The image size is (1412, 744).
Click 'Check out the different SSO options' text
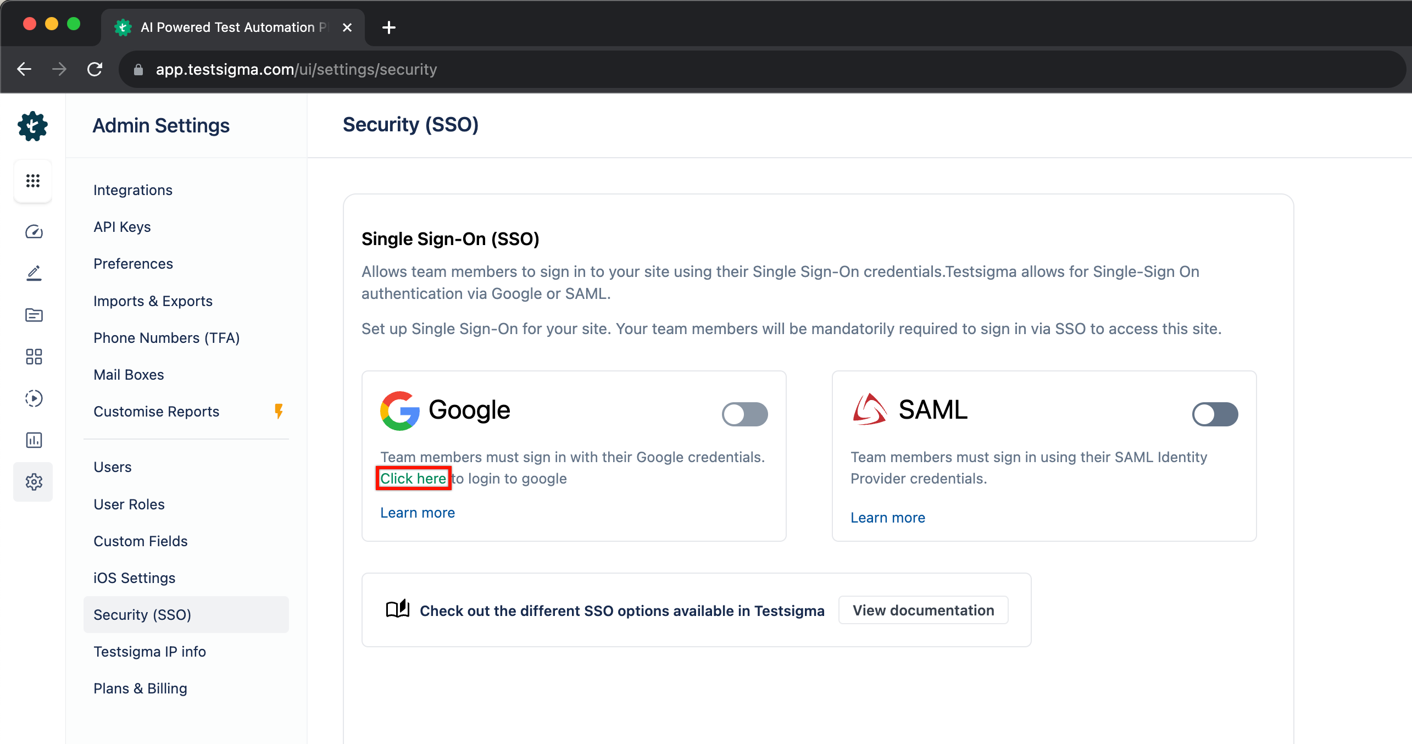tap(622, 611)
